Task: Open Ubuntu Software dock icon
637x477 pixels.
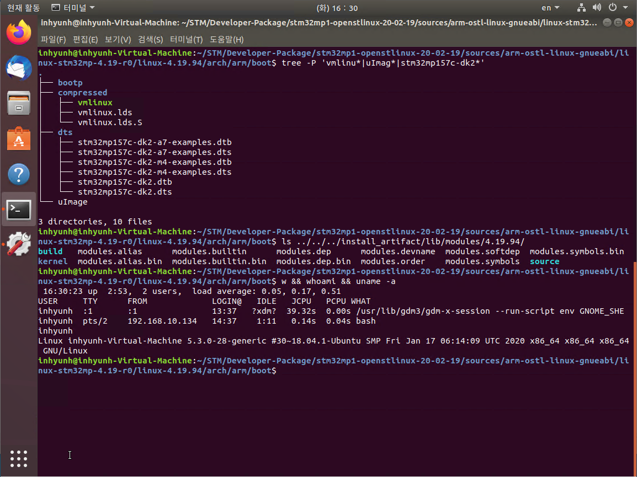Action: tap(19, 138)
